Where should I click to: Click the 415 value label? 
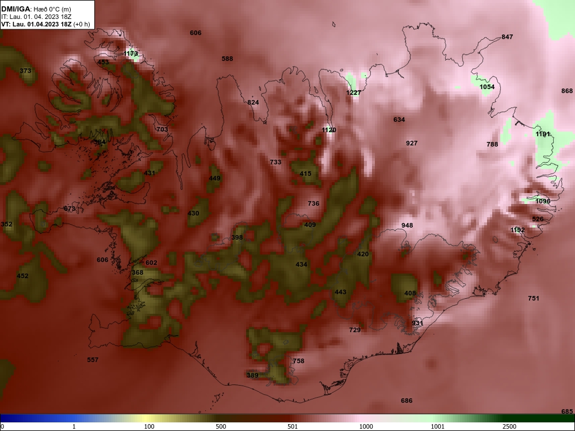(x=305, y=174)
